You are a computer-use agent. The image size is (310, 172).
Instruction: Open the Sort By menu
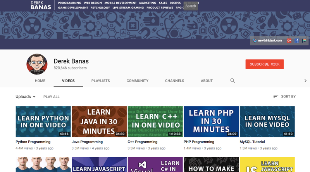pyautogui.click(x=284, y=97)
